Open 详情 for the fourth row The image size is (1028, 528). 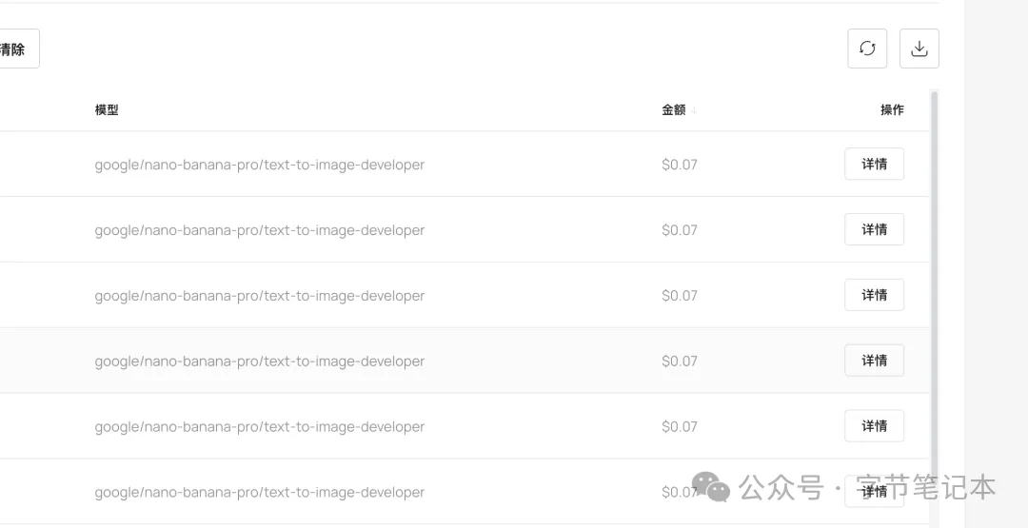tap(874, 361)
